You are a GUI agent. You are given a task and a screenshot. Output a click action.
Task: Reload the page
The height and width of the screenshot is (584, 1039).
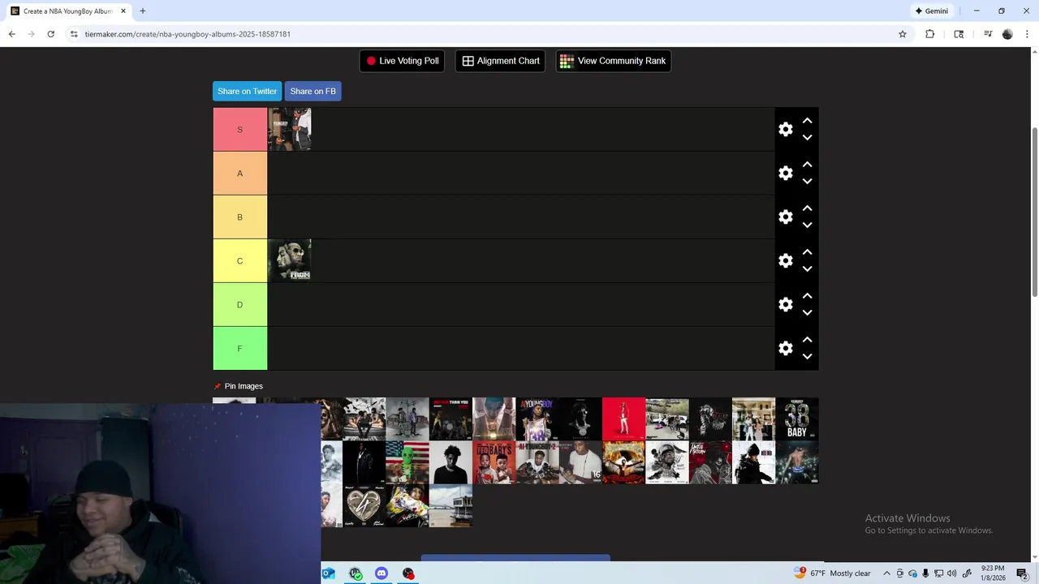coord(50,34)
